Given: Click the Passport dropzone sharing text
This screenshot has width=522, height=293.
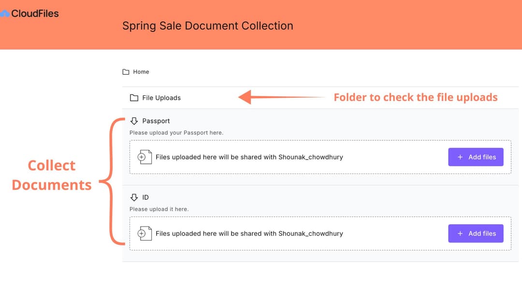Looking at the screenshot, I should coord(249,157).
